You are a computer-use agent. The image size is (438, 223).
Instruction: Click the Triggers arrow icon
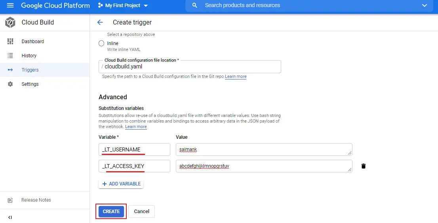point(10,70)
